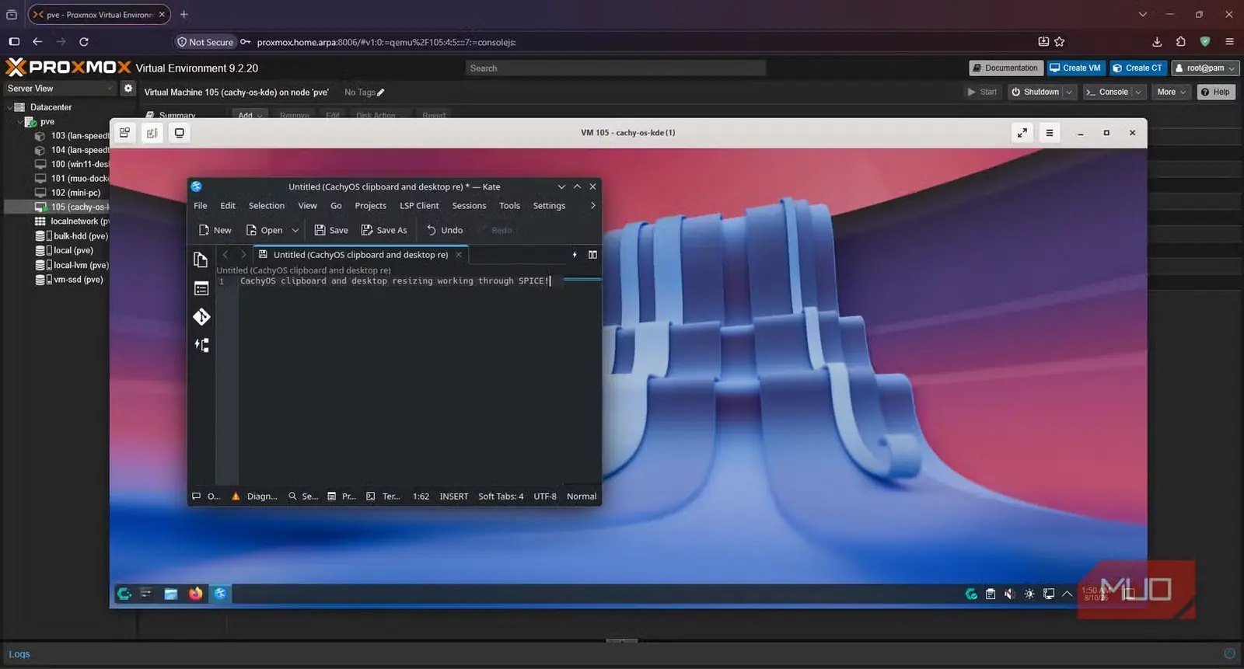This screenshot has width=1244, height=669.
Task: Click Save As in Kate toolbar
Action: click(x=384, y=230)
